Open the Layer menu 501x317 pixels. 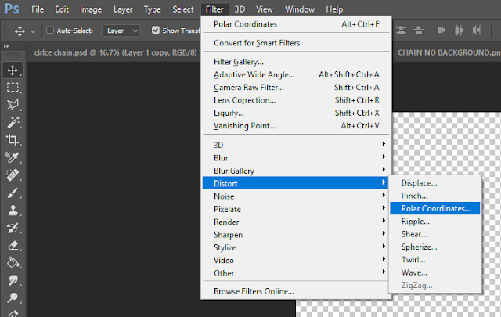pyautogui.click(x=123, y=9)
